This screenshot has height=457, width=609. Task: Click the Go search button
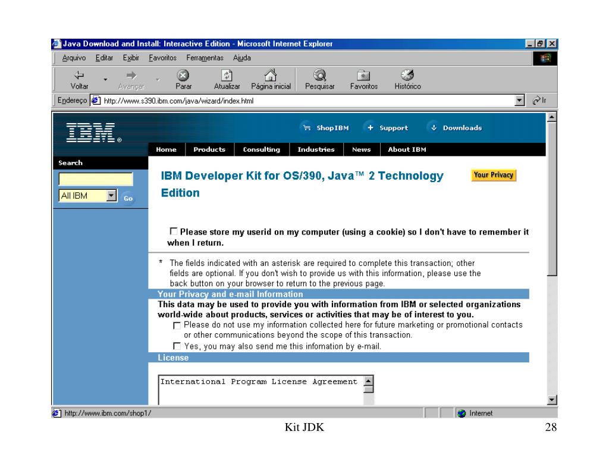[128, 198]
